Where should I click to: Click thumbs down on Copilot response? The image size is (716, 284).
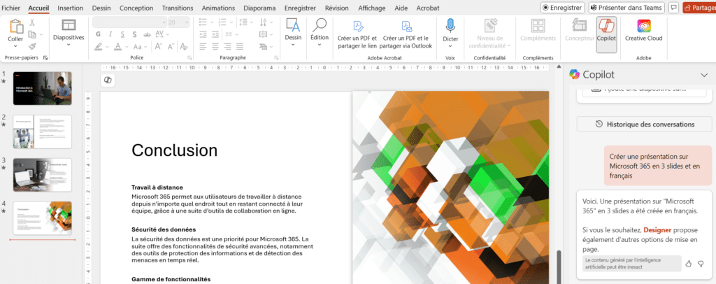pyautogui.click(x=701, y=264)
